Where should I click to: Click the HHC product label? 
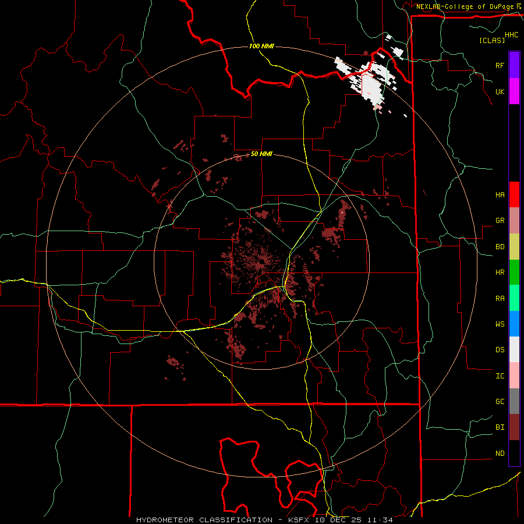coord(512,35)
